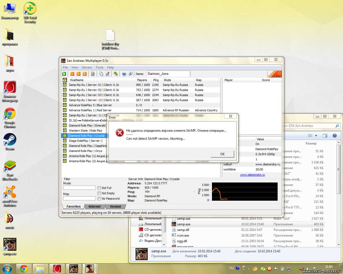The width and height of the screenshot is (343, 274).
Task: Show hidden system tray icons
Action: pos(248,269)
